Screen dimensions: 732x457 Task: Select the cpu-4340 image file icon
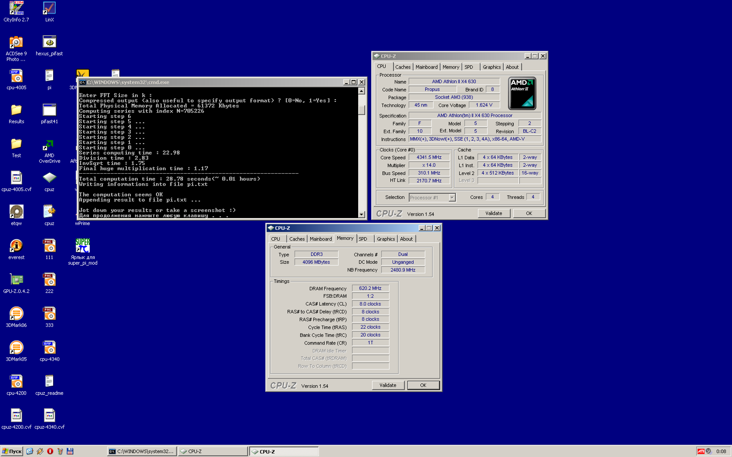click(x=49, y=351)
